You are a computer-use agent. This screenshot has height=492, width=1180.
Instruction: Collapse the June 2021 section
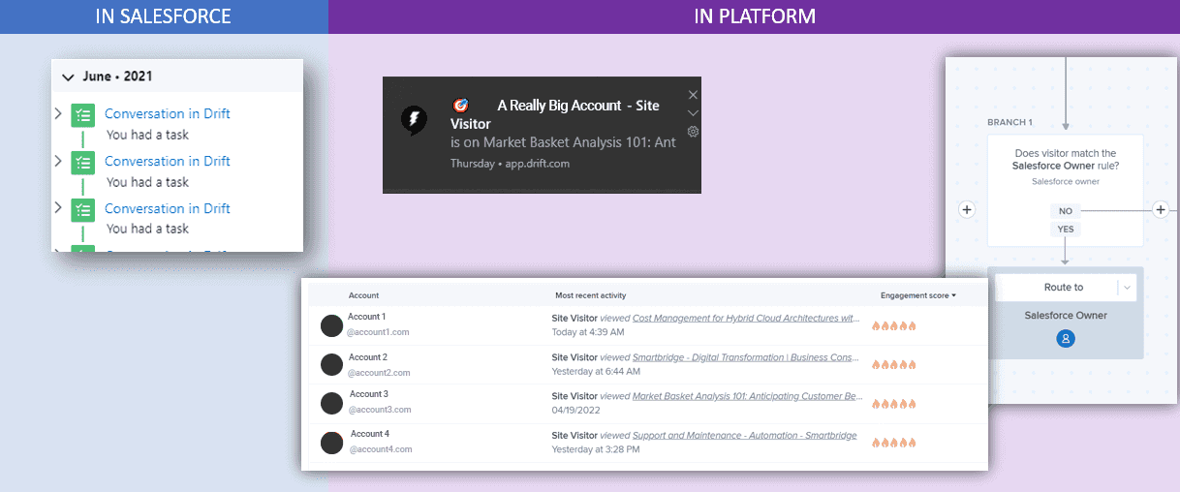[x=68, y=77]
